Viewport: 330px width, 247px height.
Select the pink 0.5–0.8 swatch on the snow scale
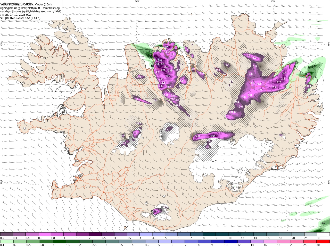(x=44, y=234)
